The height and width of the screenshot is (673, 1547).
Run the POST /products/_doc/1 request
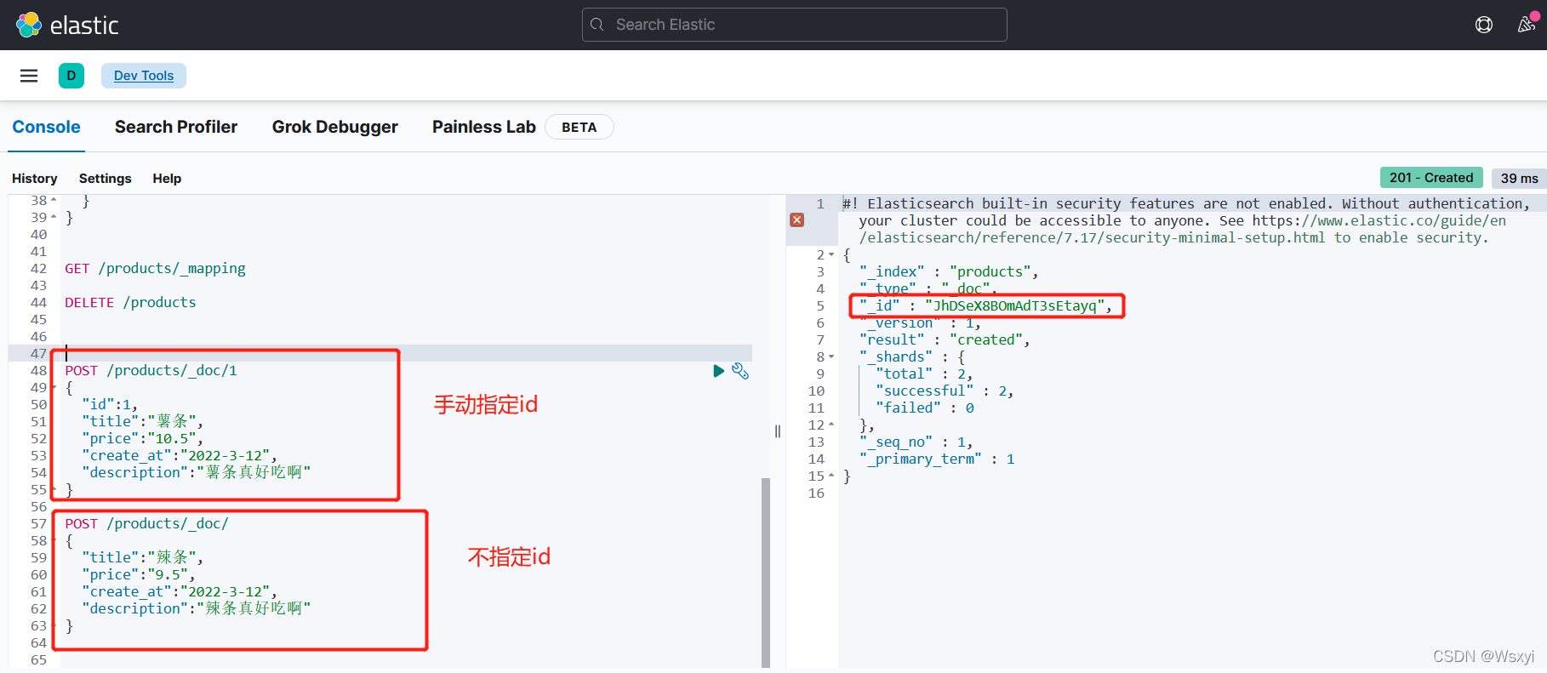718,371
